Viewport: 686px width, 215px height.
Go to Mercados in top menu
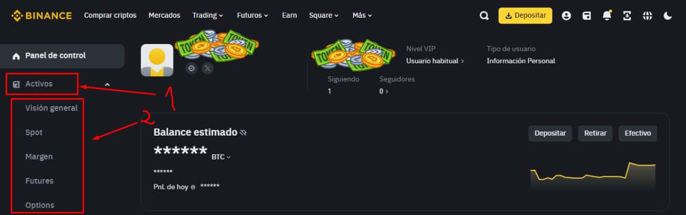pos(165,16)
